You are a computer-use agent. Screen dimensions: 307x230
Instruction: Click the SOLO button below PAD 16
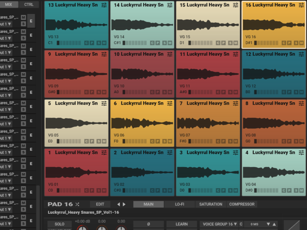pyautogui.click(x=59, y=224)
